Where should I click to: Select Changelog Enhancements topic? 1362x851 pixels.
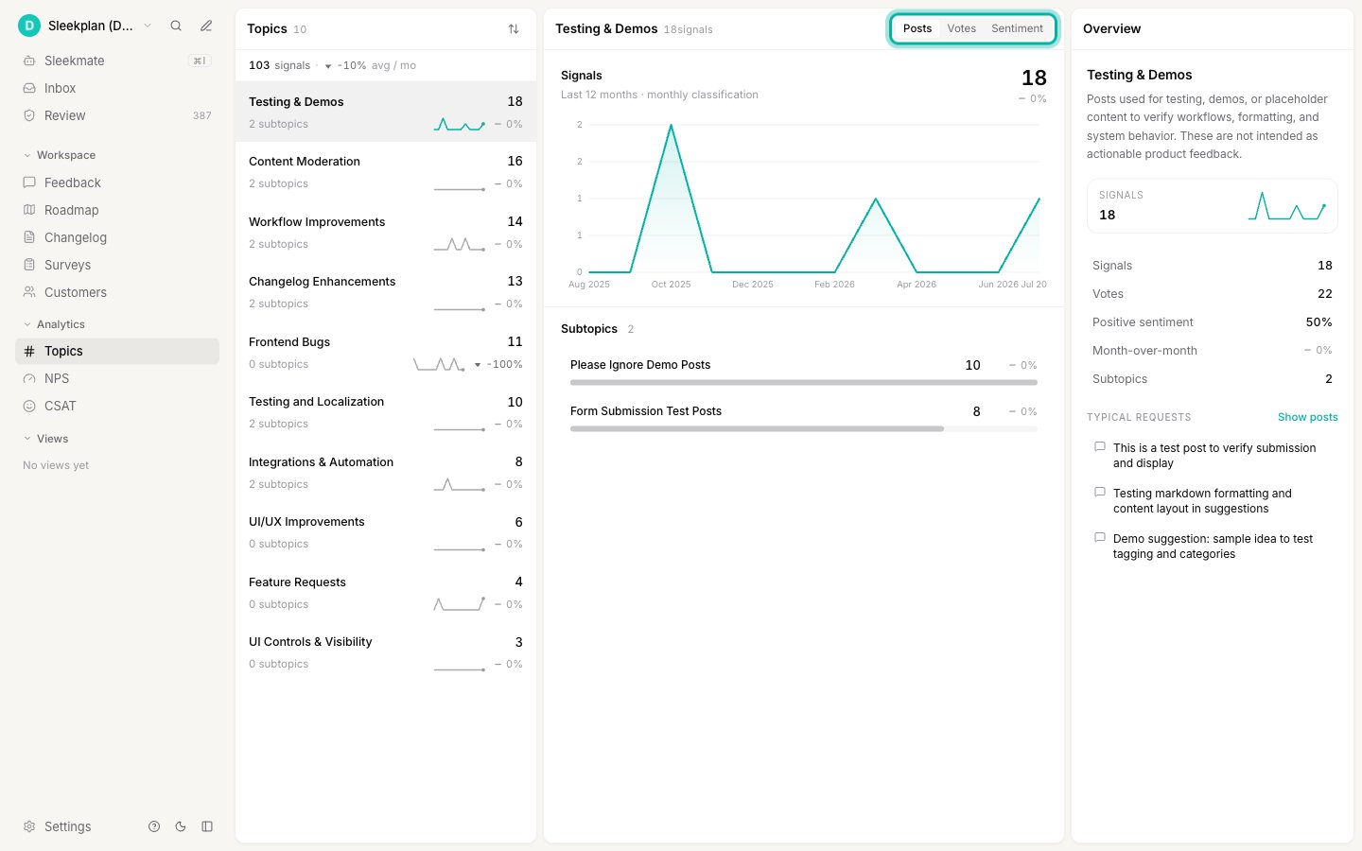(386, 292)
